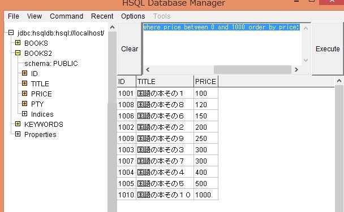The width and height of the screenshot is (344, 212).
Task: Select the title 国語の本その２
Action: coord(165,127)
